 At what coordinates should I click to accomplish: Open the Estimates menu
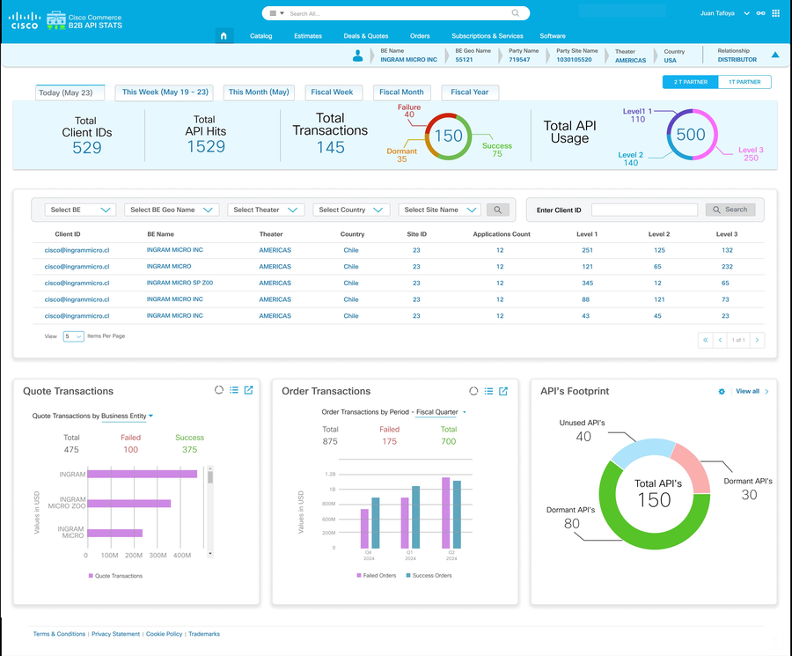[x=308, y=36]
